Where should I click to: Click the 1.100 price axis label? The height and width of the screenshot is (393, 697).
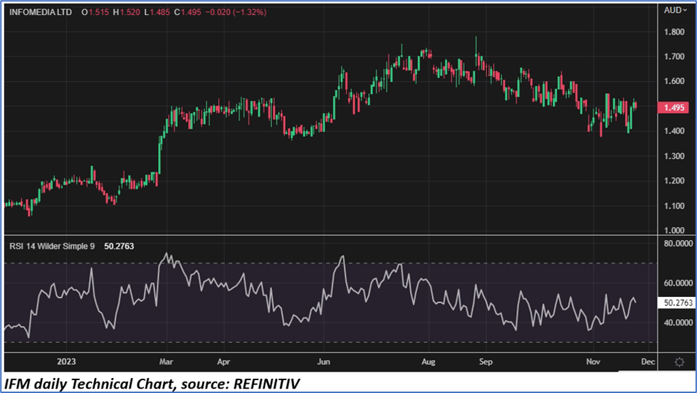(x=674, y=206)
